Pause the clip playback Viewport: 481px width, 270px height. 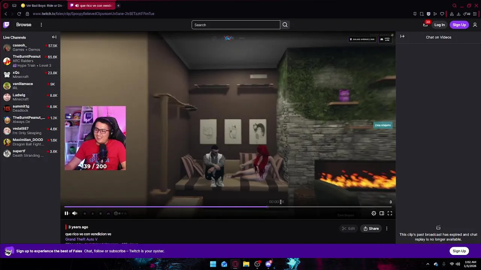click(x=67, y=213)
